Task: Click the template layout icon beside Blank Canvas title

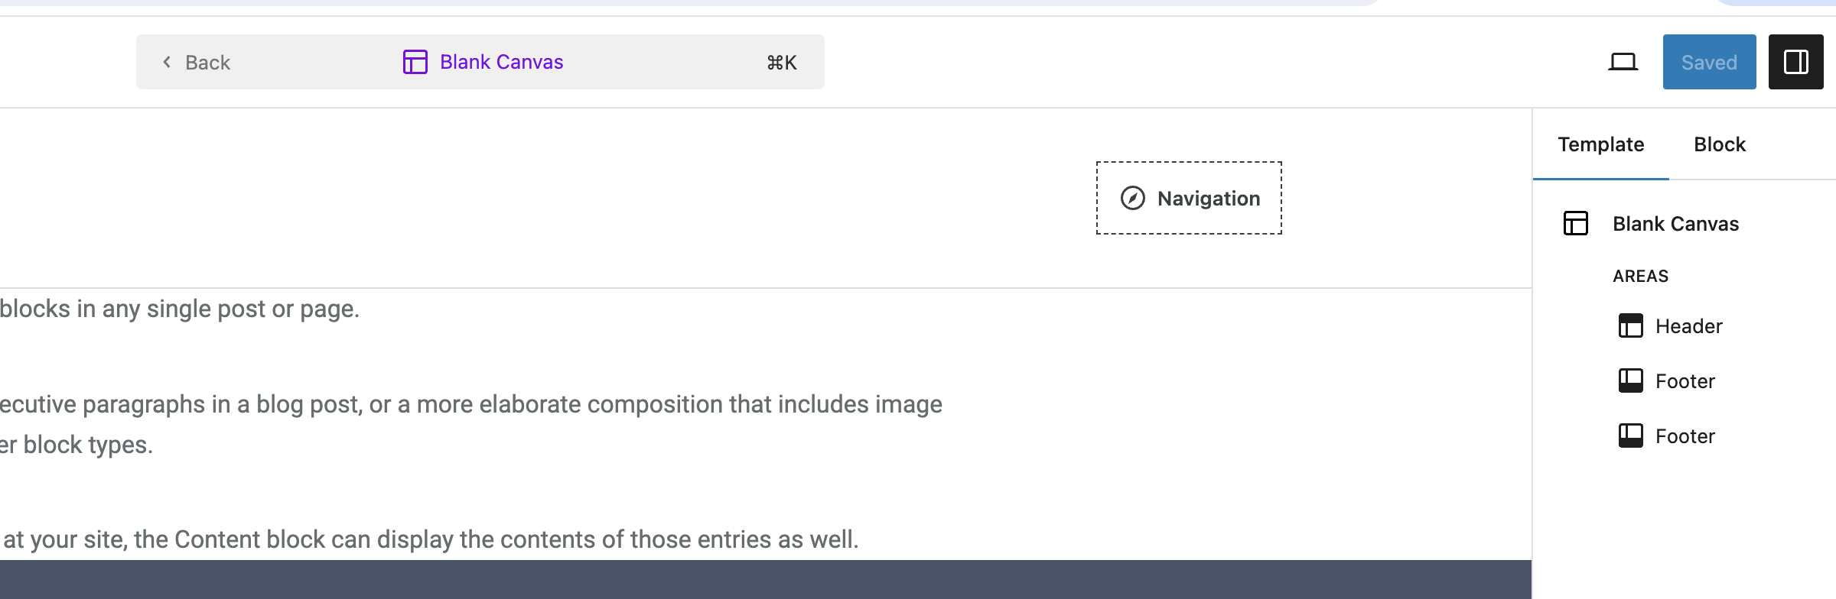Action: point(415,62)
